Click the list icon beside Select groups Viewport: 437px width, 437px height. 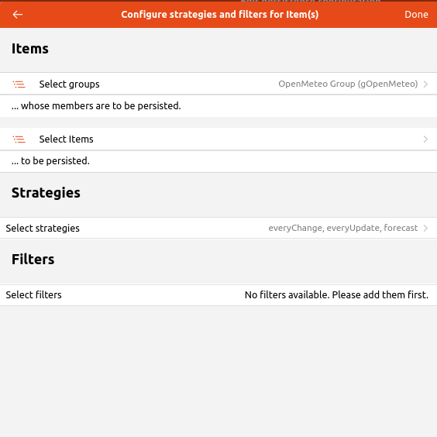pos(19,84)
